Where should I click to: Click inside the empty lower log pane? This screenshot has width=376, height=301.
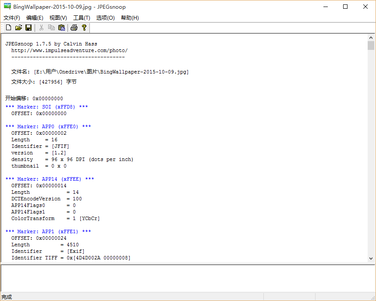188,278
